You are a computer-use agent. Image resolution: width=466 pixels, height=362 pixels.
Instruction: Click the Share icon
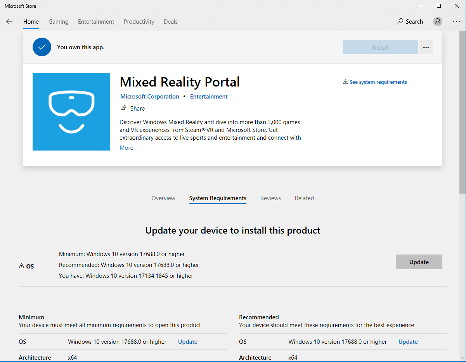click(123, 108)
